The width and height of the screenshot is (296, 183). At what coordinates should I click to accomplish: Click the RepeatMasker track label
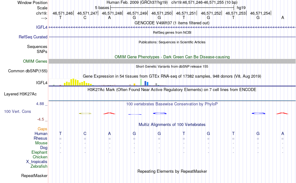coord(34,176)
